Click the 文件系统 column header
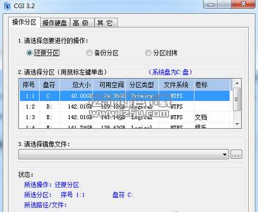The height and width of the screenshot is (212, 258). (176, 85)
